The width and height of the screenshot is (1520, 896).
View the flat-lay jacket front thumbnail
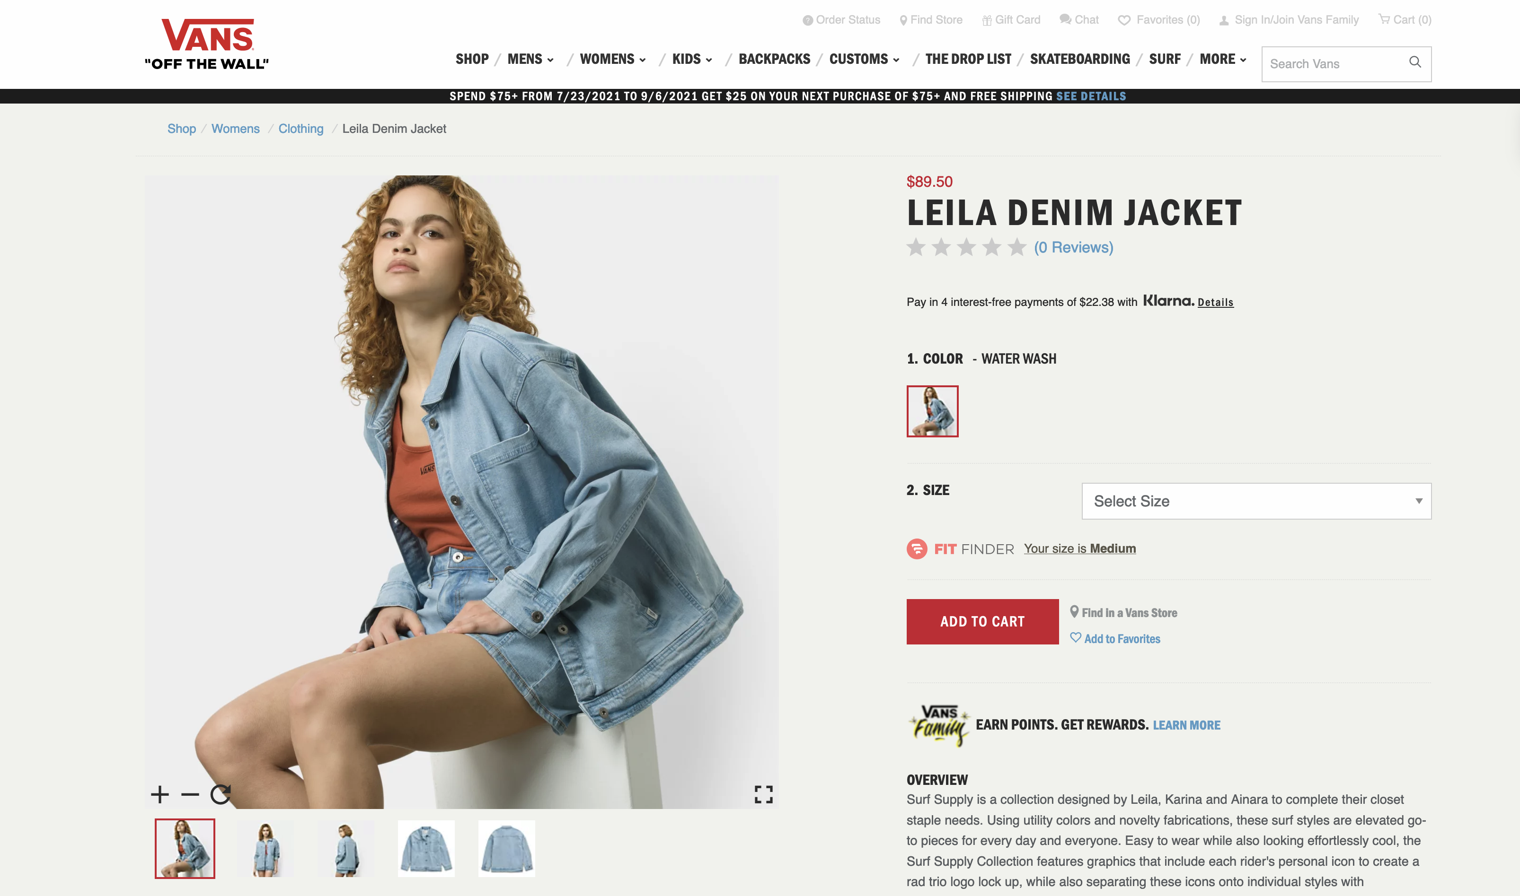click(x=426, y=848)
